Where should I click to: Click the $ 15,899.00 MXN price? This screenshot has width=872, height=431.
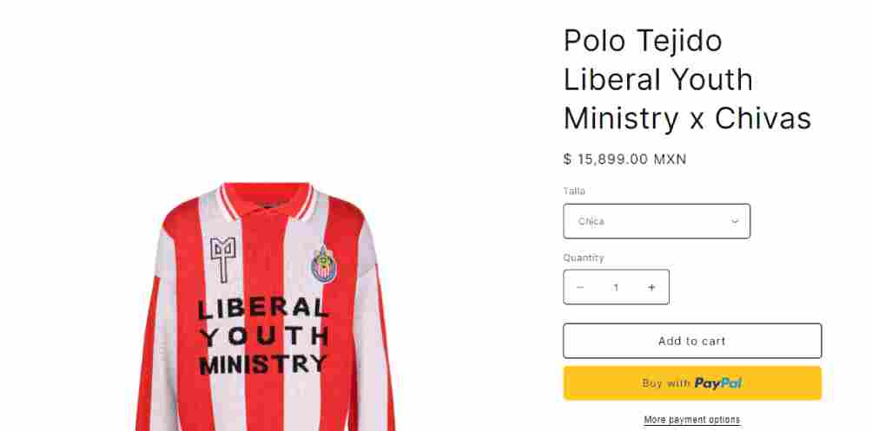pos(625,160)
